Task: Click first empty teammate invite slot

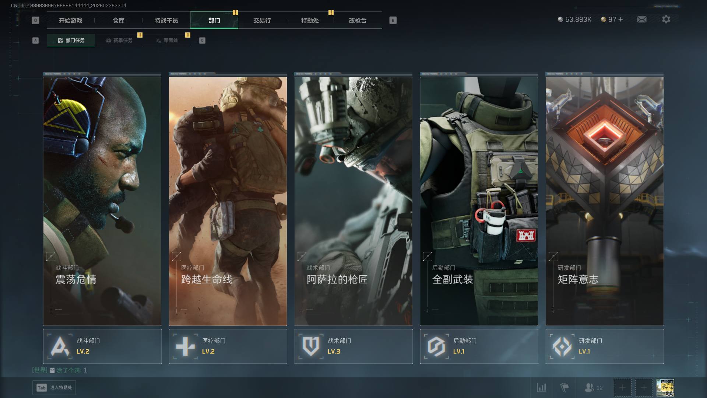Action: pos(622,388)
